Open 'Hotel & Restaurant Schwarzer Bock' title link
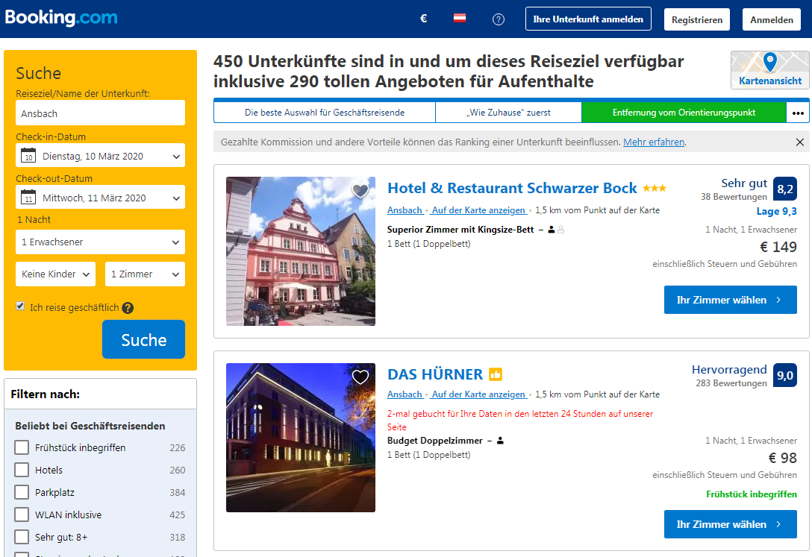812x557 pixels. [x=512, y=188]
